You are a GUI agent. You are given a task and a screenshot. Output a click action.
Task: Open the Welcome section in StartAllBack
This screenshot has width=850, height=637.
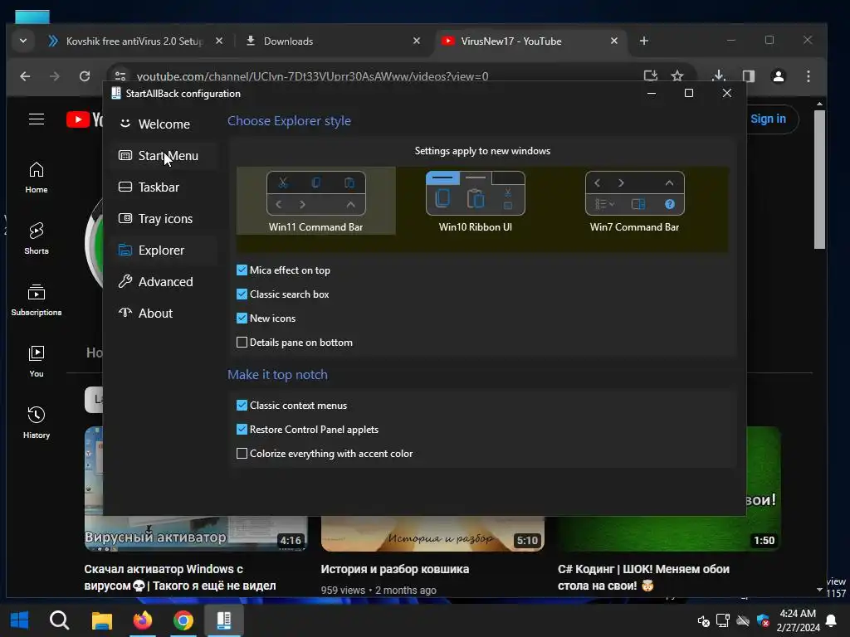(163, 124)
